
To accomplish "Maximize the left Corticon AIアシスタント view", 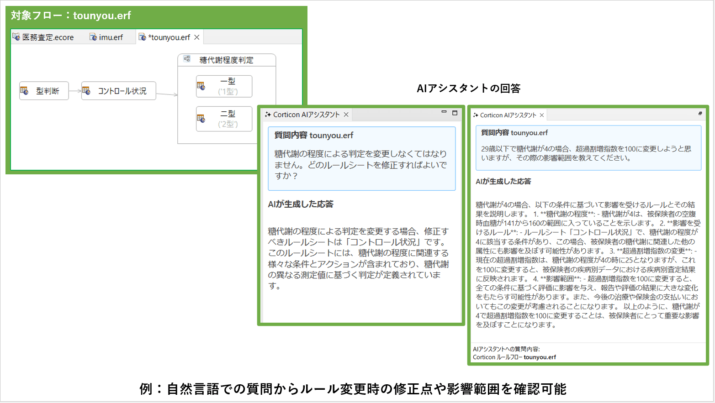I will tap(455, 113).
